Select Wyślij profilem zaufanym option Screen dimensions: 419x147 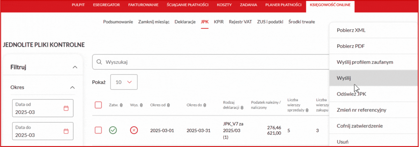tap(373, 62)
